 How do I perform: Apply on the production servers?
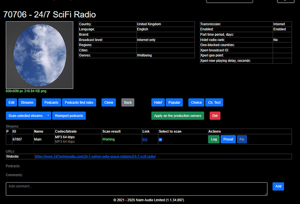[x=178, y=116]
